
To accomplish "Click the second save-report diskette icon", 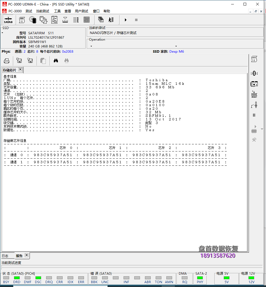I will 30,60.
